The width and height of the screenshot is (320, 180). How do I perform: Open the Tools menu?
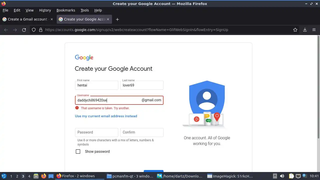[x=84, y=10]
